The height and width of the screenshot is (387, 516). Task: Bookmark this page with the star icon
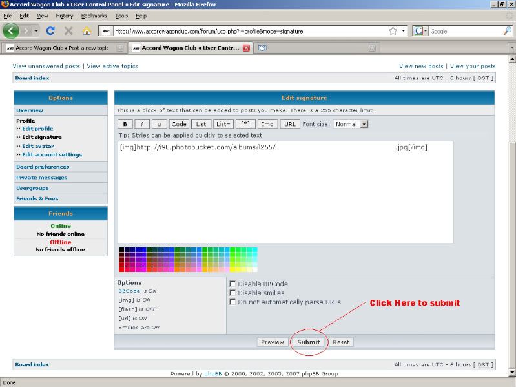pos(393,31)
